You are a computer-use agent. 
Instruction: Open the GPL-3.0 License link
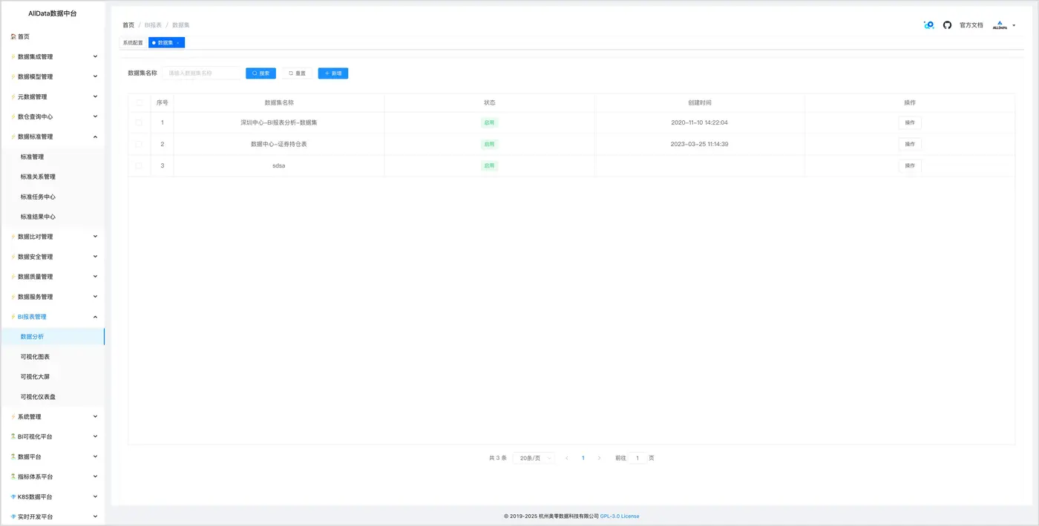(x=620, y=516)
